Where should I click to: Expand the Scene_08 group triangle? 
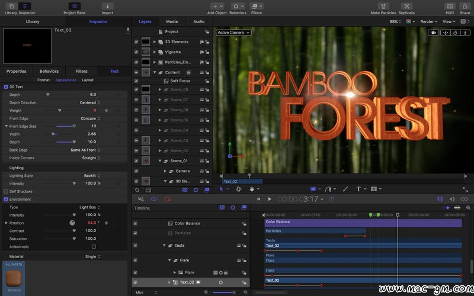click(x=159, y=89)
